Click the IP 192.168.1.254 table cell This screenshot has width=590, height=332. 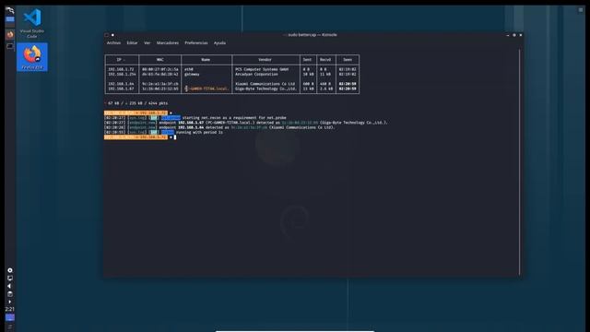pos(122,75)
